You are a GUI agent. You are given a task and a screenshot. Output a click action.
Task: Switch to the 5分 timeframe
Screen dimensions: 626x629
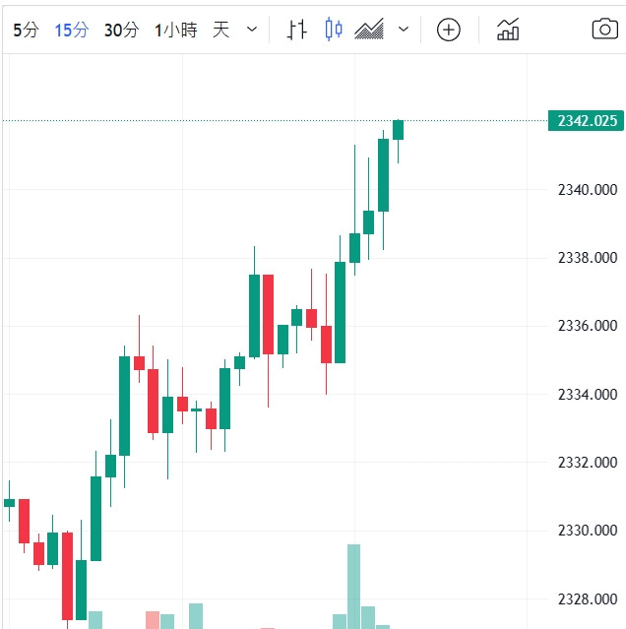tap(26, 30)
